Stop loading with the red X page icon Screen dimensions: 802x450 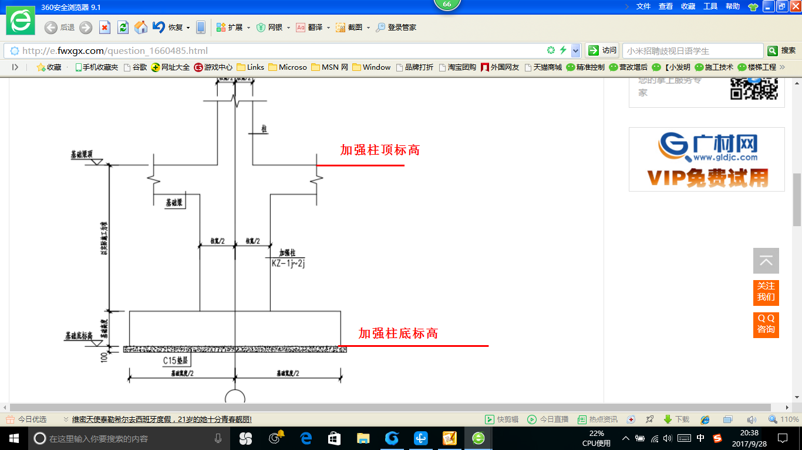105,28
